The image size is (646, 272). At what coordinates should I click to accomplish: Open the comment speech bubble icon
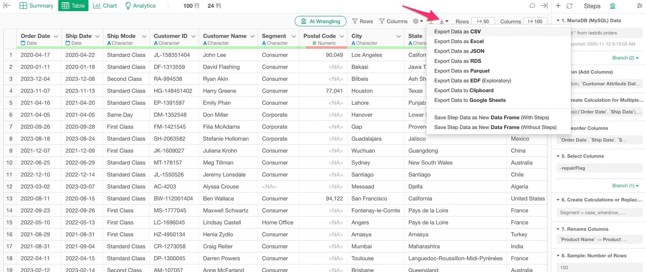pos(532,6)
